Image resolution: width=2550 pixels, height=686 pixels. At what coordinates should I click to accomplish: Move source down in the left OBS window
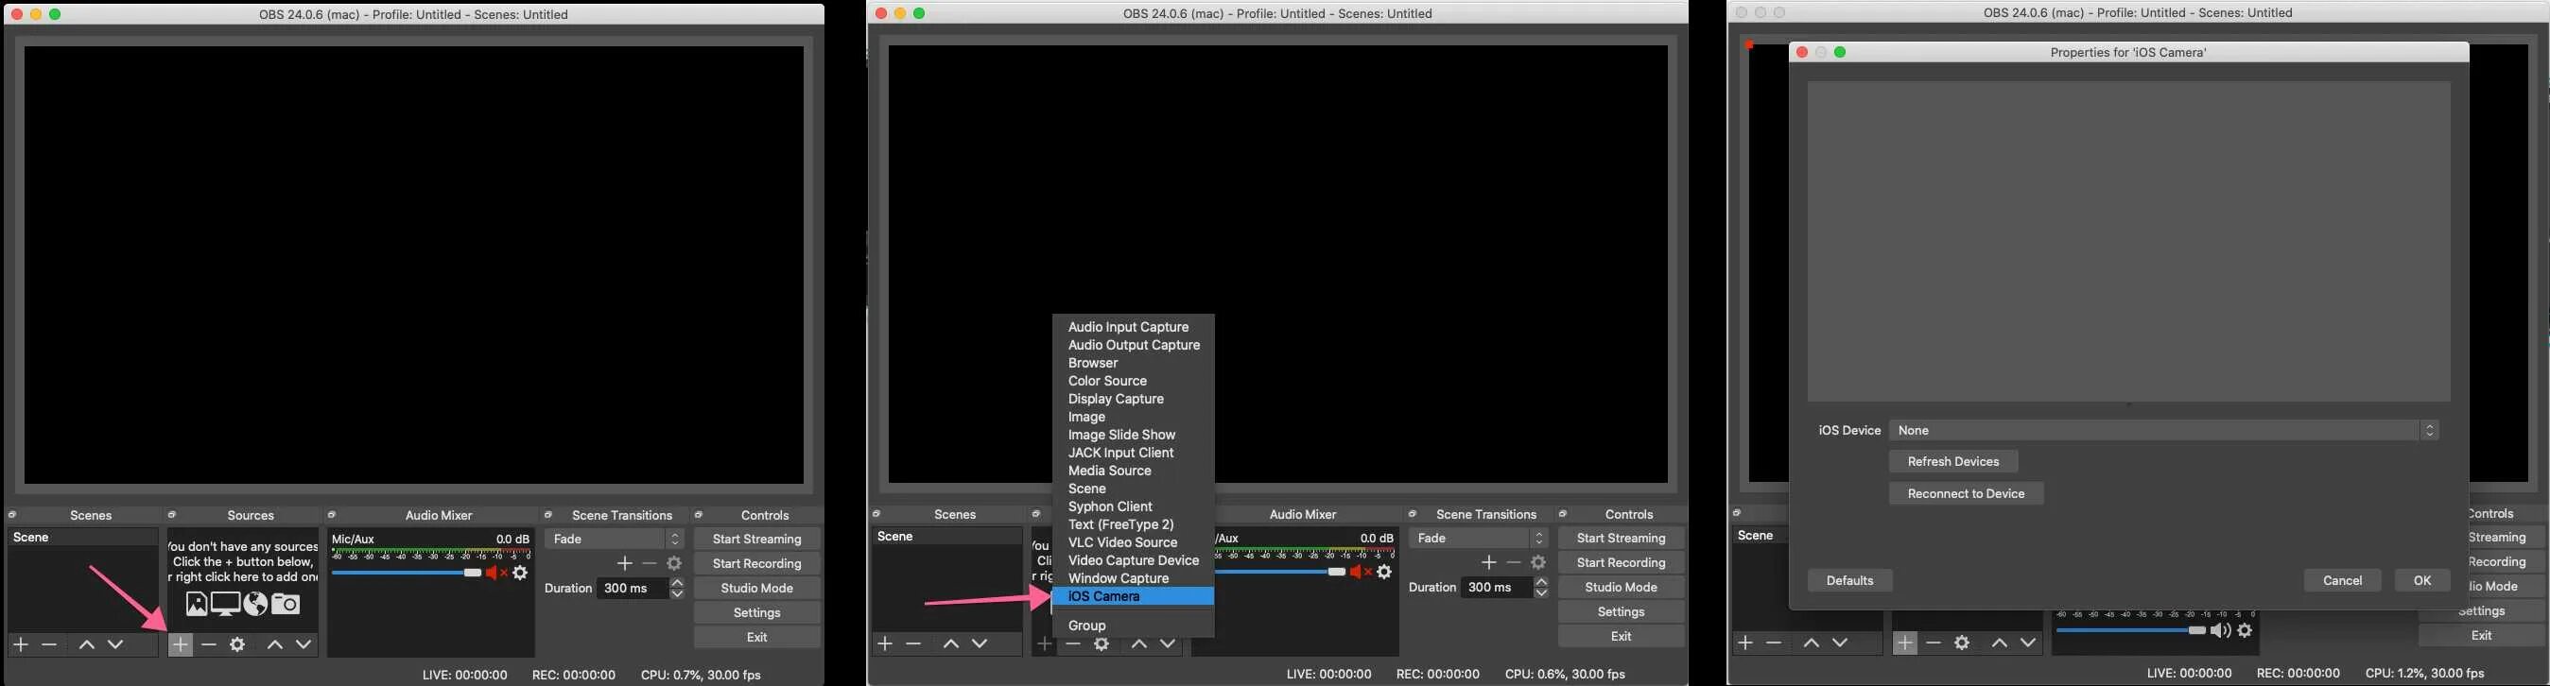(304, 644)
